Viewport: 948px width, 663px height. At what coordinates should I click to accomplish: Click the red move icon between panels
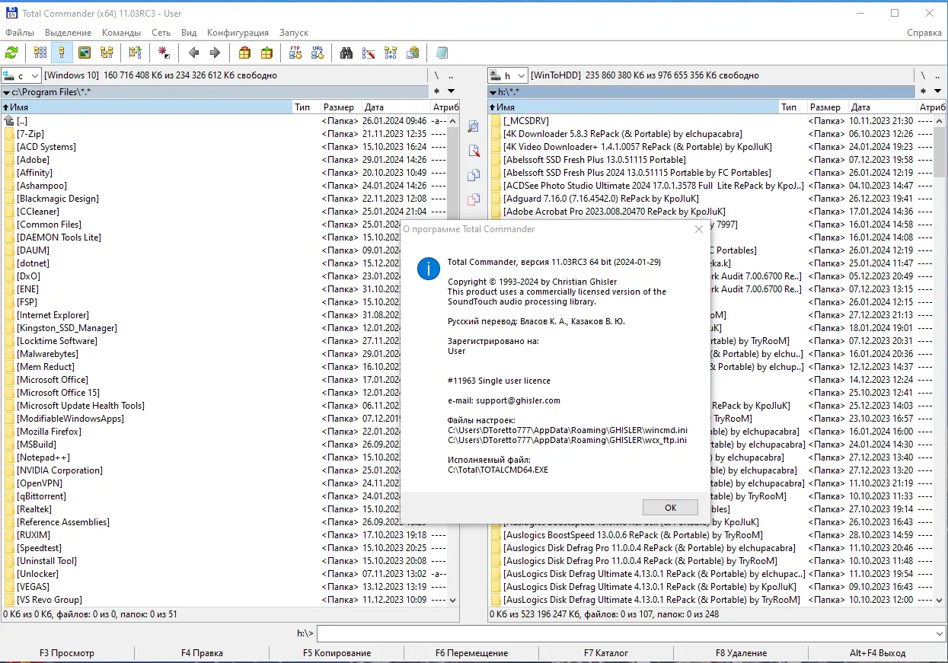(473, 199)
